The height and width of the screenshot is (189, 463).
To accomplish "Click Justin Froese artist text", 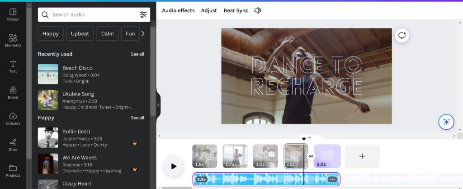I will coord(76,138).
